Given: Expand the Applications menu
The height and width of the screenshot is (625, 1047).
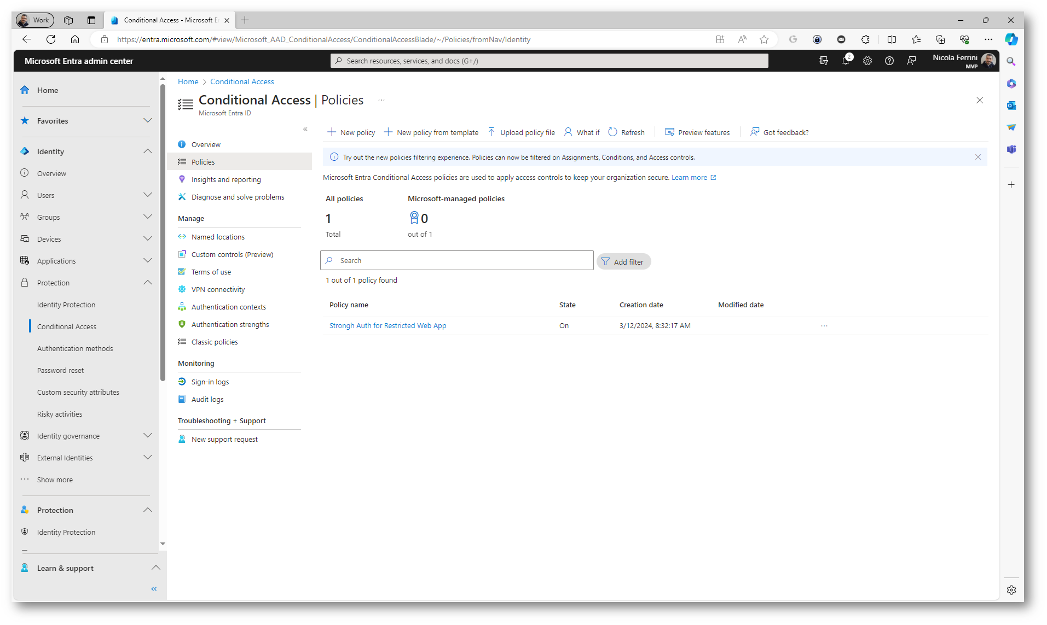Looking at the screenshot, I should click(148, 260).
